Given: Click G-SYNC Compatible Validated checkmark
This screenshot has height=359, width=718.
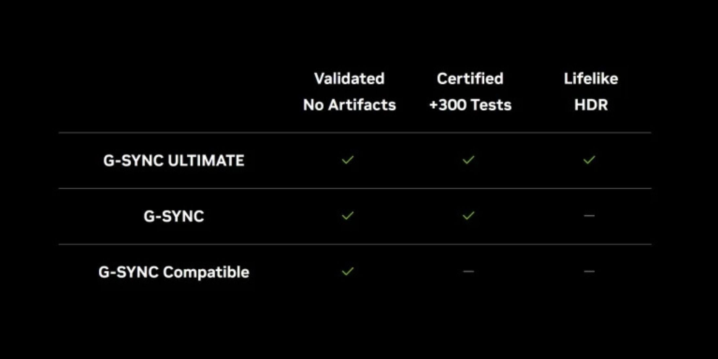Looking at the screenshot, I should click(348, 272).
